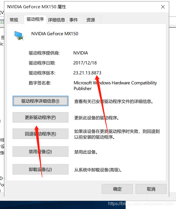Screen dimensions: 176x209
Task: Click 更新驱动程序(P) button
Action: [x=40, y=117]
